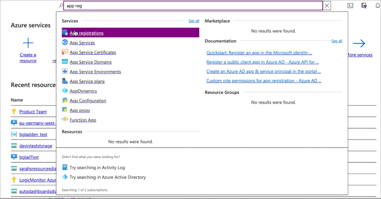Screen dimensions: 381x199
Task: Click the More services arrow icon
Action: click(359, 43)
